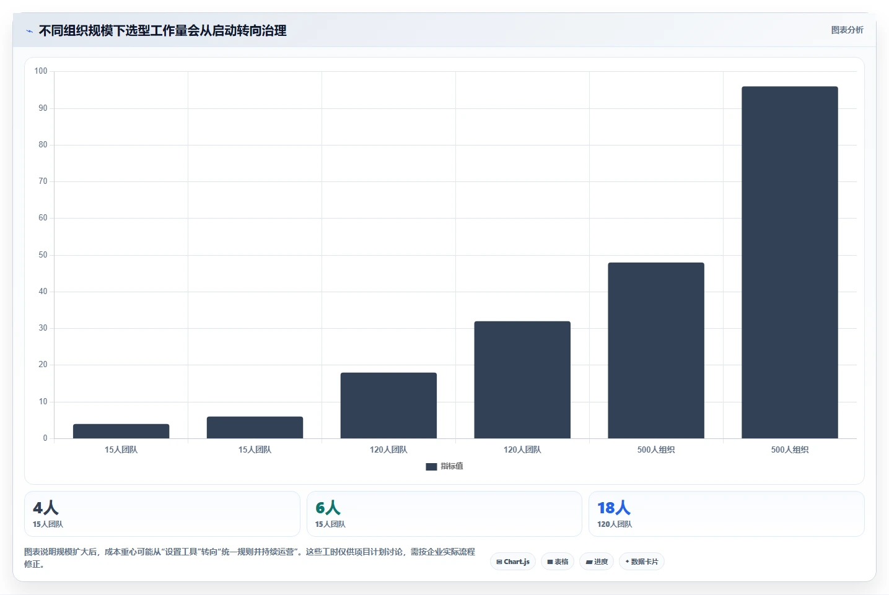
Task: Click the caption text starting 图表说明规模扩大后
Action: (250, 558)
